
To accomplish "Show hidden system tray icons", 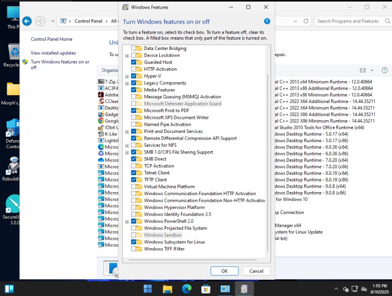I will point(336,289).
